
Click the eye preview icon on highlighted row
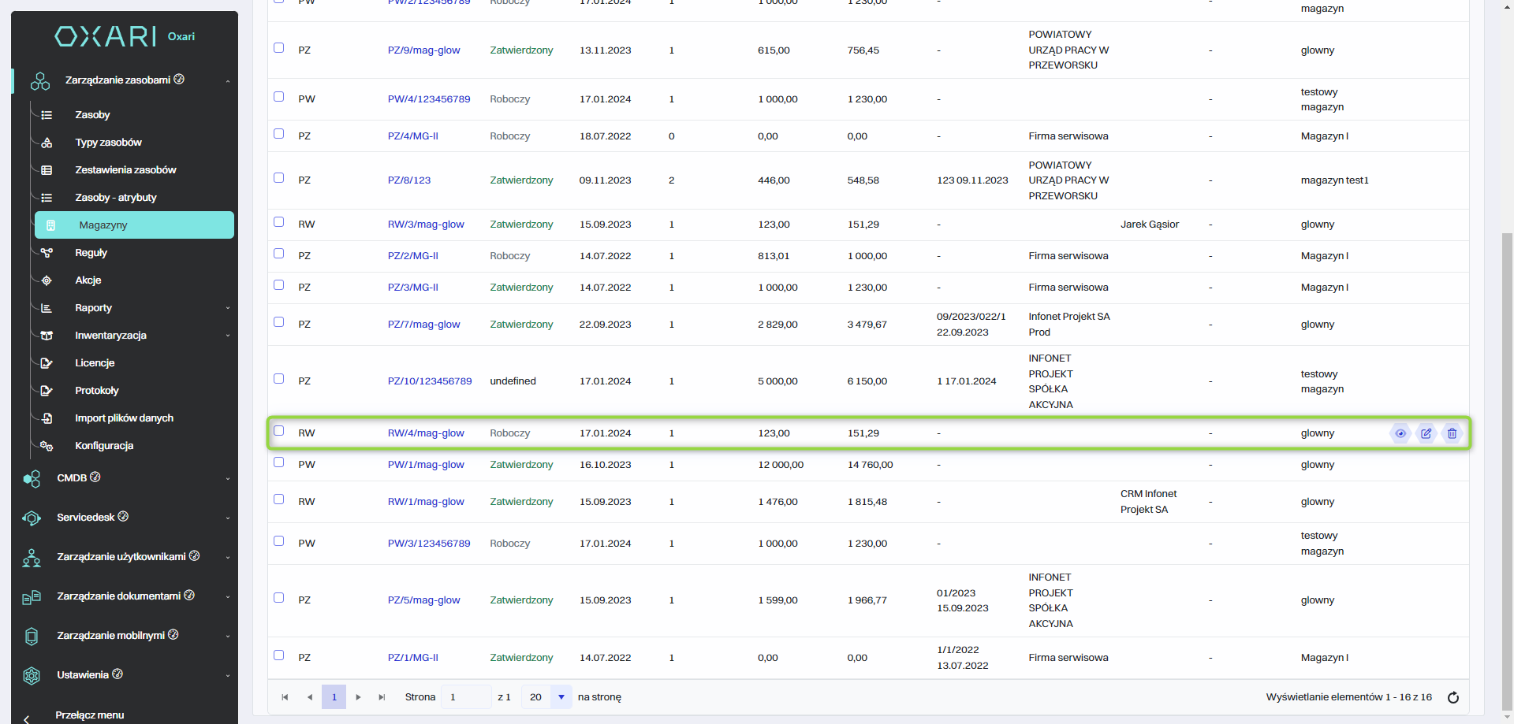pyautogui.click(x=1400, y=433)
